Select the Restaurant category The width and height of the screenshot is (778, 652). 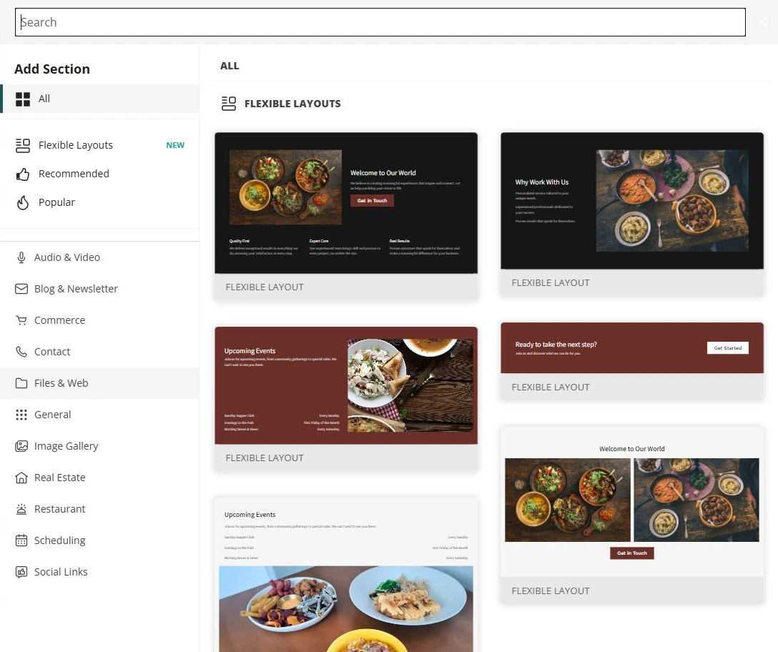coord(100,509)
